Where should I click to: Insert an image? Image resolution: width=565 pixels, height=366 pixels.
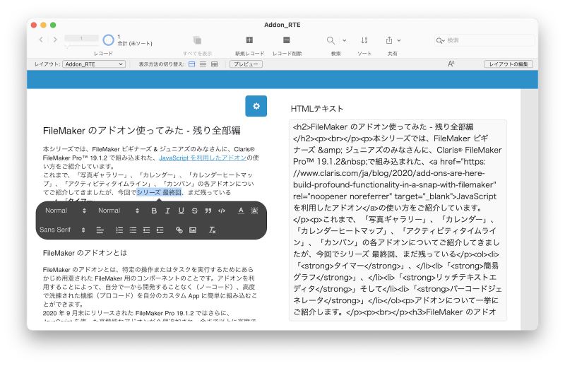(193, 230)
